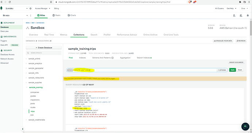Viewport: 252px width, 133px height.
Task: Click Reset filter button
Action: click(x=240, y=70)
